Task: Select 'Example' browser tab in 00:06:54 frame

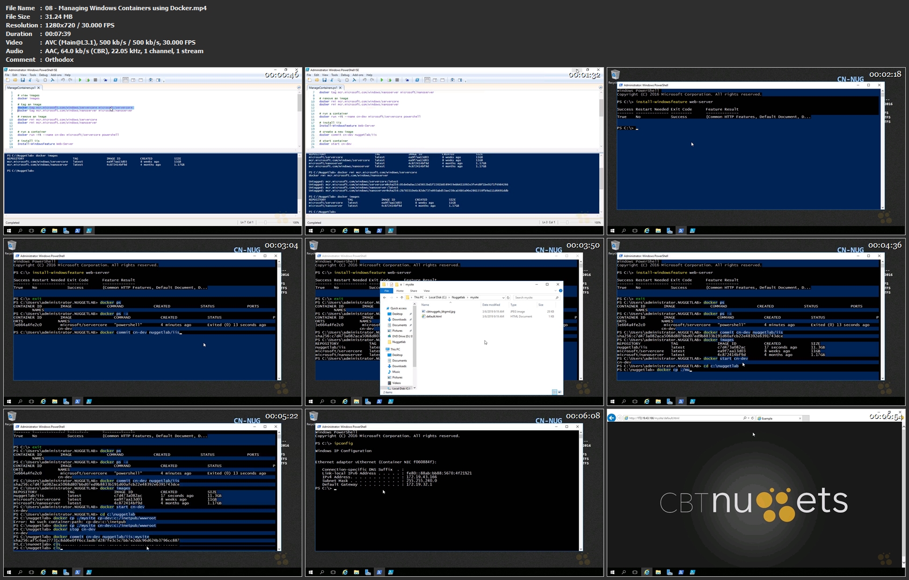Action: [x=780, y=418]
